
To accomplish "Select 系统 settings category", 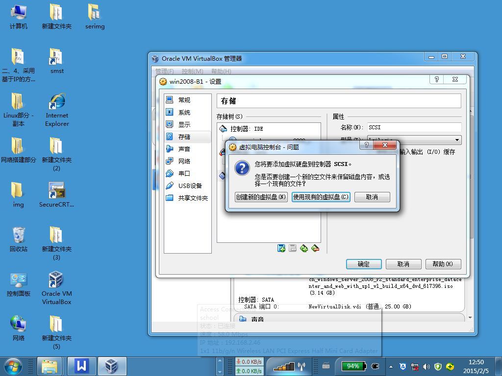I will [187, 112].
